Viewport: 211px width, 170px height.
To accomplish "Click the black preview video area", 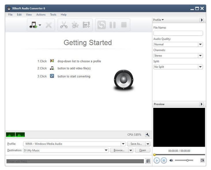I will click(x=179, y=127).
